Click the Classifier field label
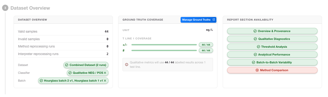 click(x=24, y=73)
